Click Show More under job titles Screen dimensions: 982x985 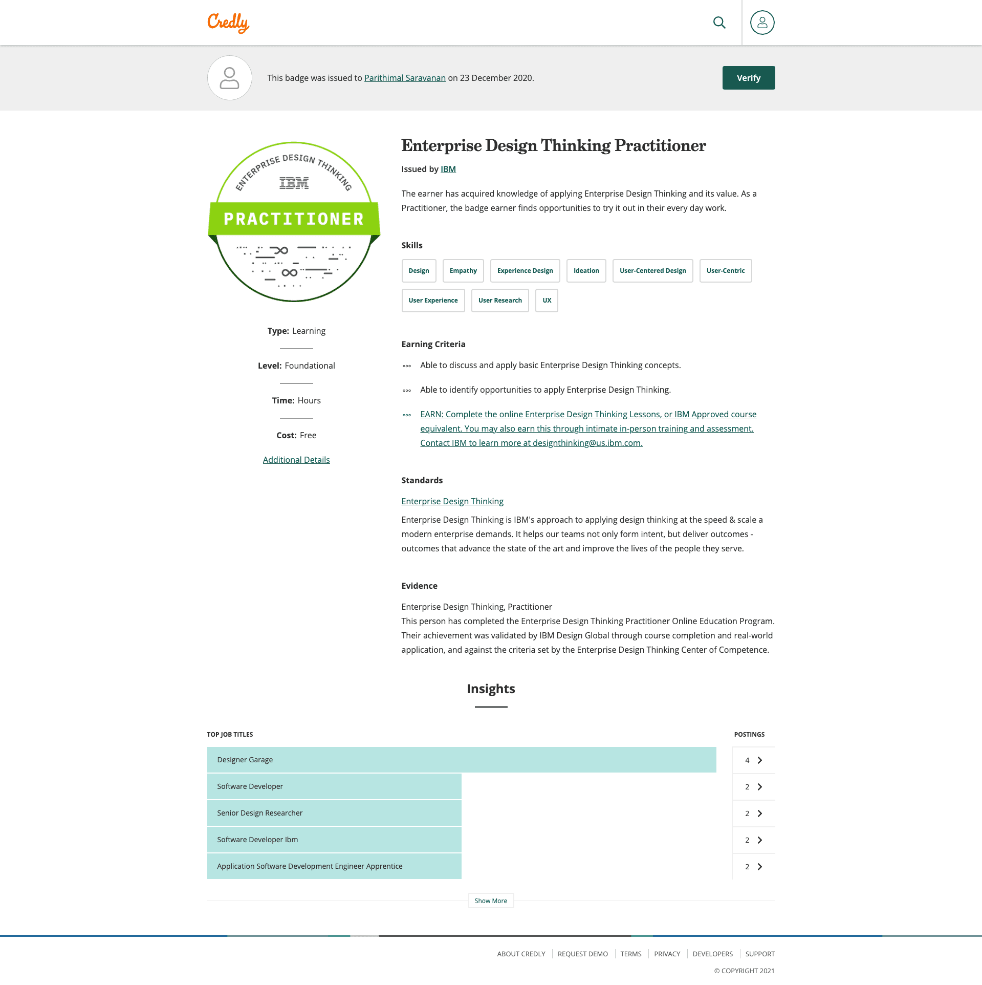pos(491,901)
